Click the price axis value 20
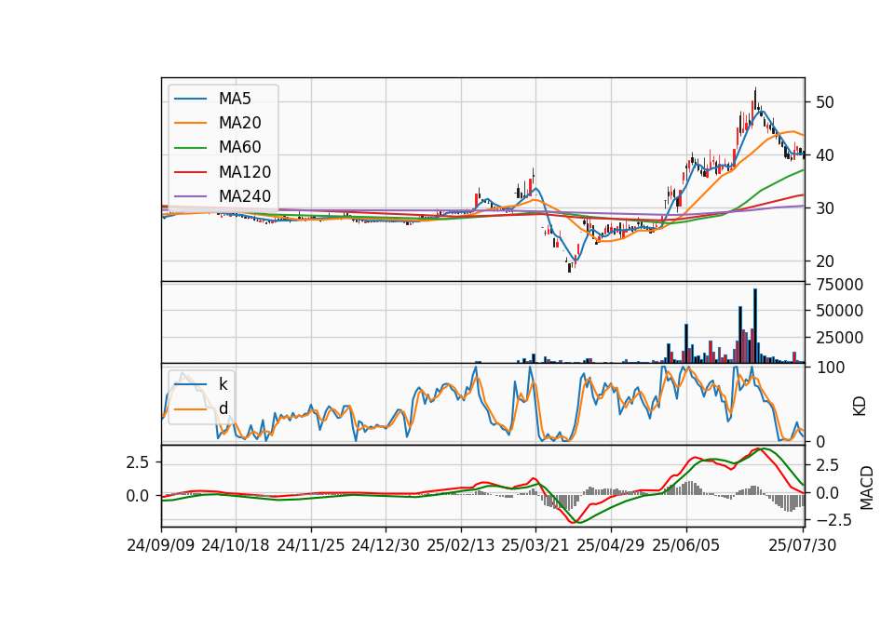Image resolution: width=894 pixels, height=642 pixels. [x=824, y=261]
